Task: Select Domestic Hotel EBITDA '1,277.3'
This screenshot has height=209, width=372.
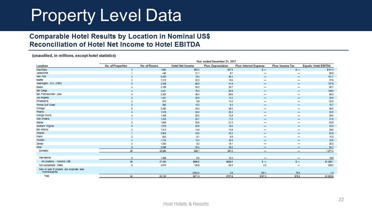Action: [330, 151]
